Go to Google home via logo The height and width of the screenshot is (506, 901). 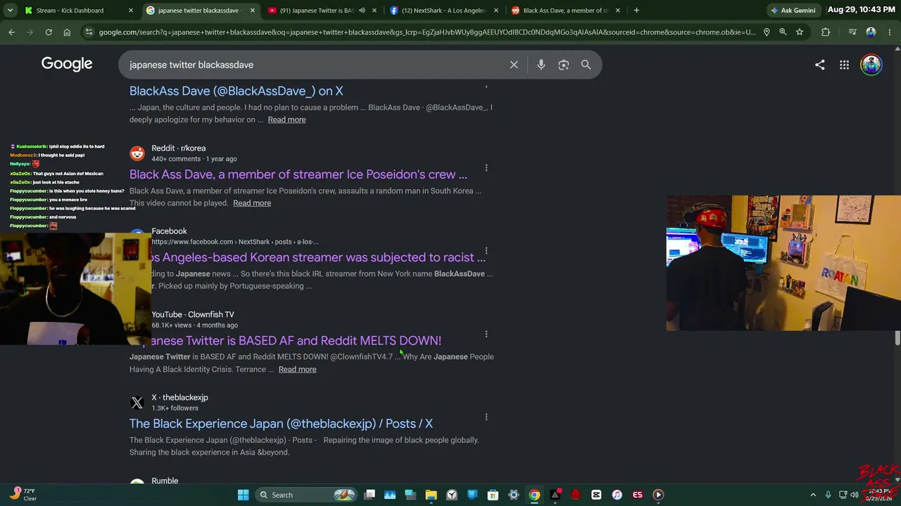tap(67, 64)
